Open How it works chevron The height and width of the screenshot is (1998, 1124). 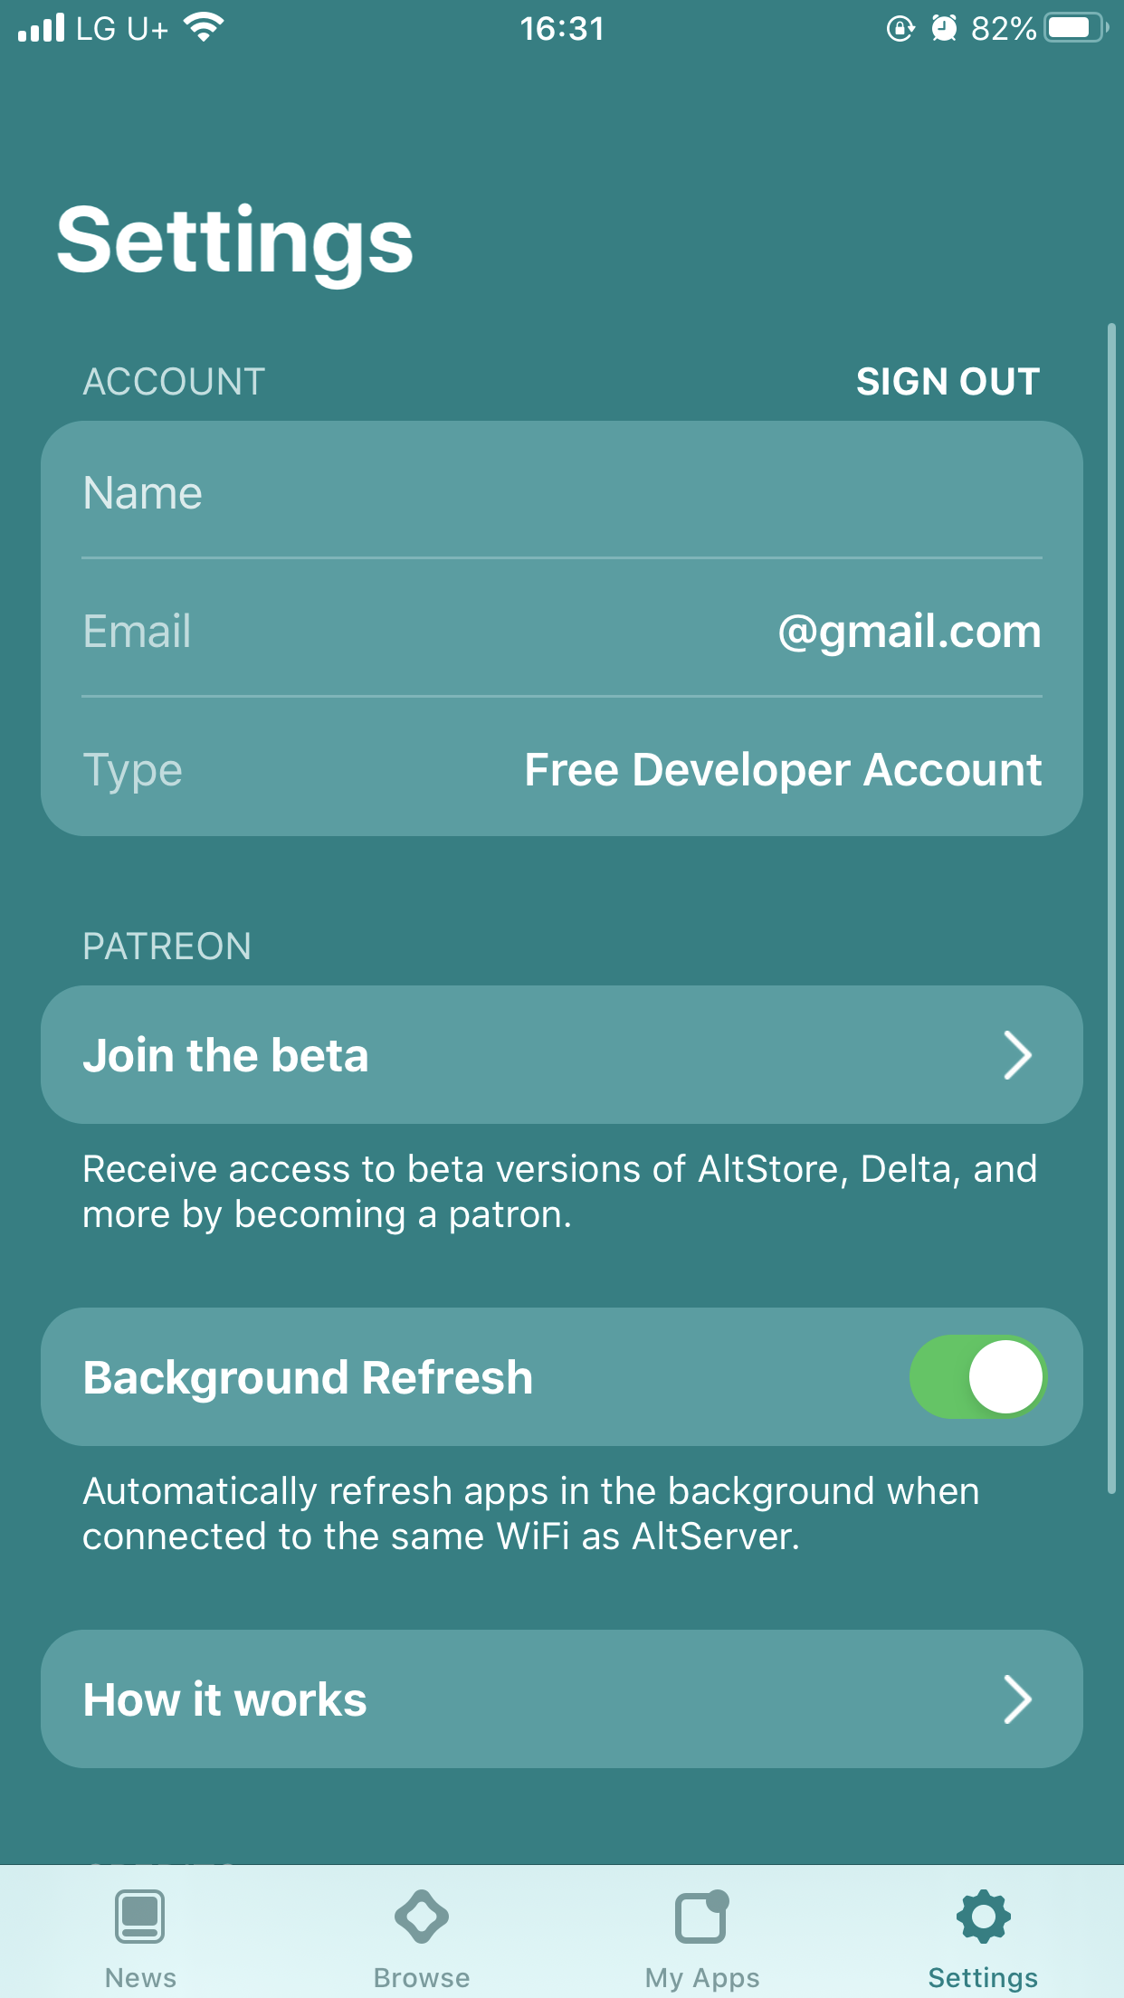pyautogui.click(x=1018, y=1699)
